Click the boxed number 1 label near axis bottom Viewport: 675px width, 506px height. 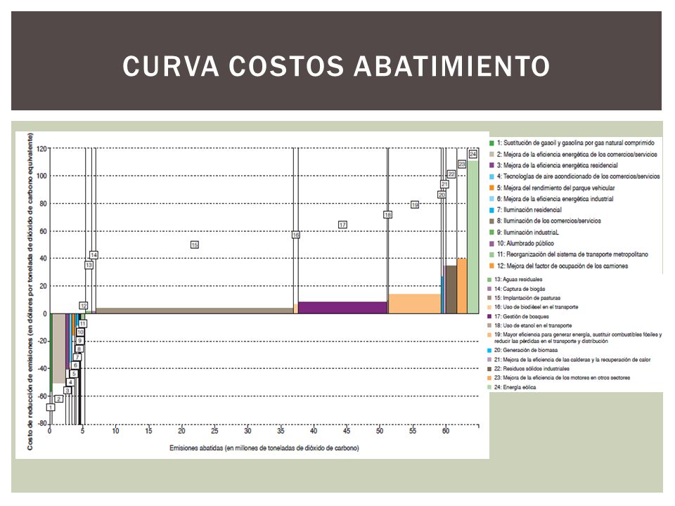point(51,407)
